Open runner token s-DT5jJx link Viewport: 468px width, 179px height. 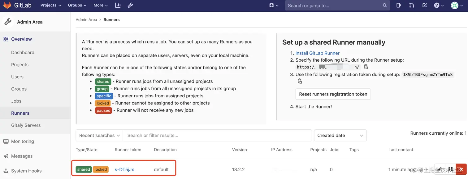click(124, 169)
